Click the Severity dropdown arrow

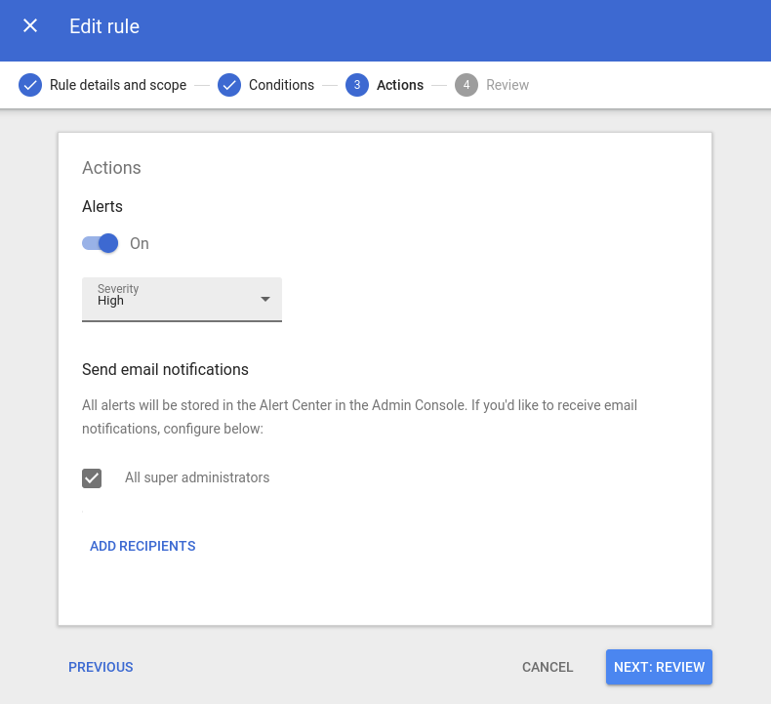[265, 299]
